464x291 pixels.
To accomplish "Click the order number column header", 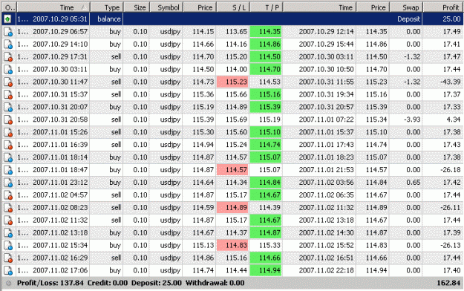I will (x=9, y=7).
